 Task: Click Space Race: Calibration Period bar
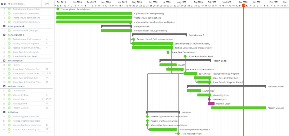click(x=175, y=69)
